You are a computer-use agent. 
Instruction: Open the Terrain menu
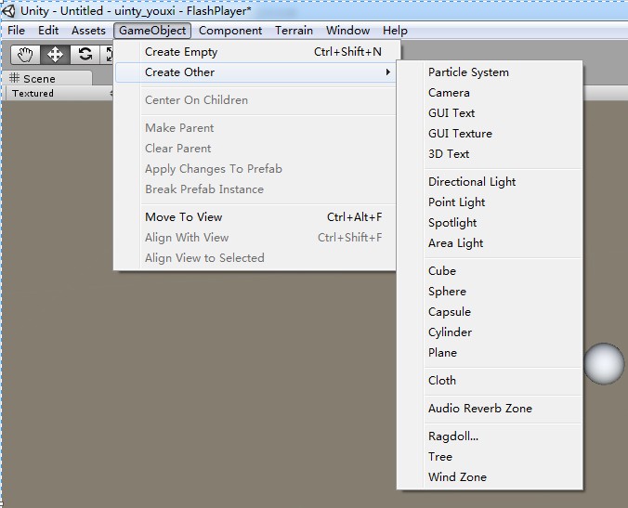click(x=294, y=31)
